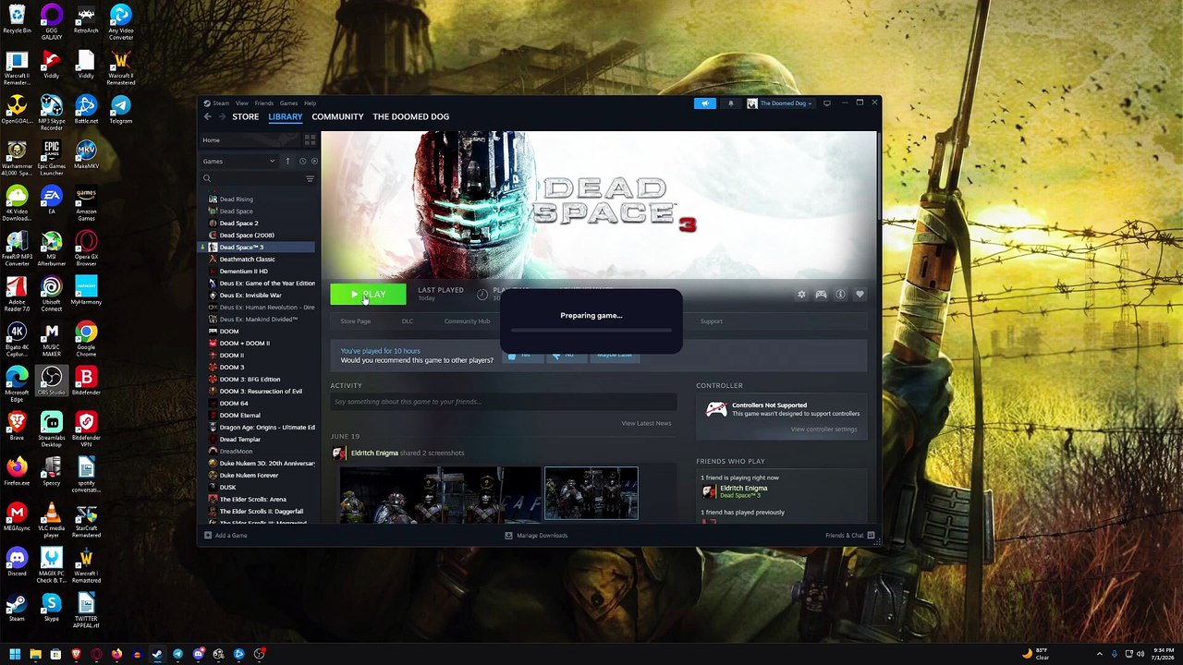1183x665 pixels.
Task: Select DOOM 64 in library list
Action: [233, 404]
